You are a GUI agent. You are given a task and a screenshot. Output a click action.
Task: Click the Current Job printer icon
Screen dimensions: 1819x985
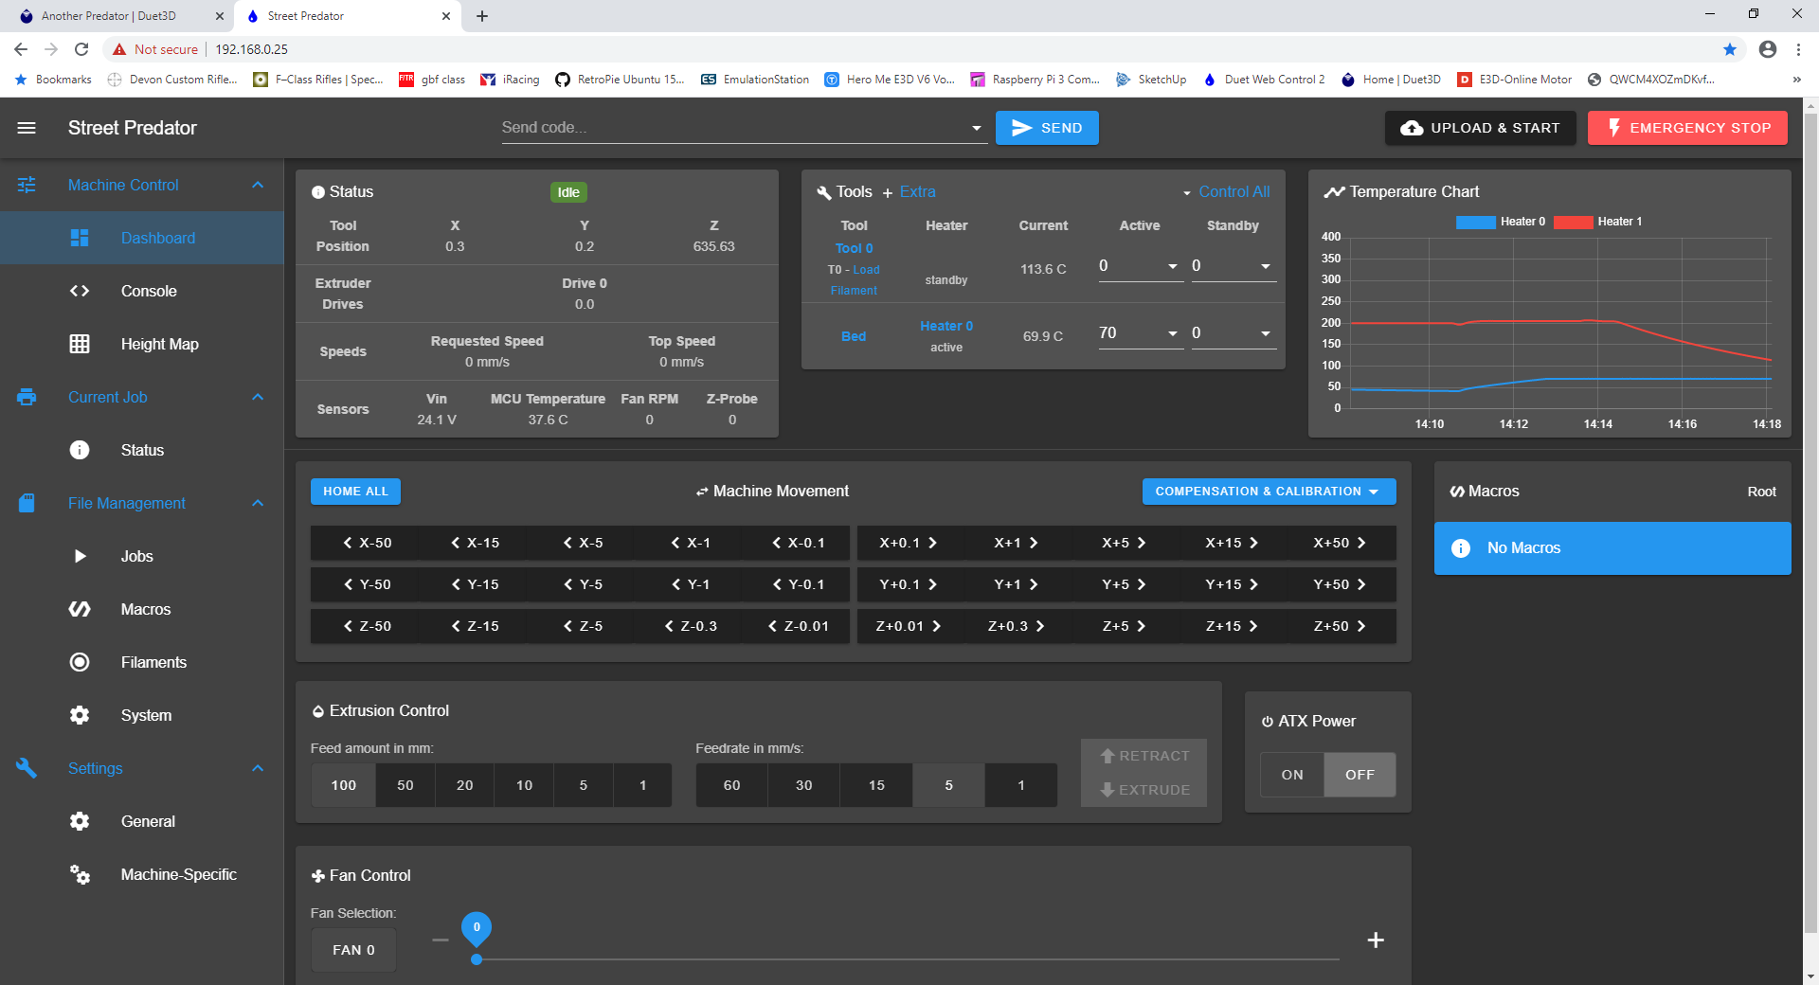pos(27,397)
